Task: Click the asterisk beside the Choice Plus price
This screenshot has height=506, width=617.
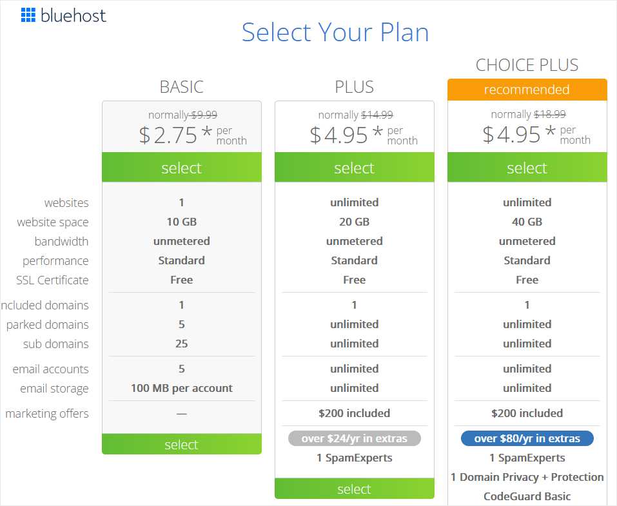Action: click(551, 132)
